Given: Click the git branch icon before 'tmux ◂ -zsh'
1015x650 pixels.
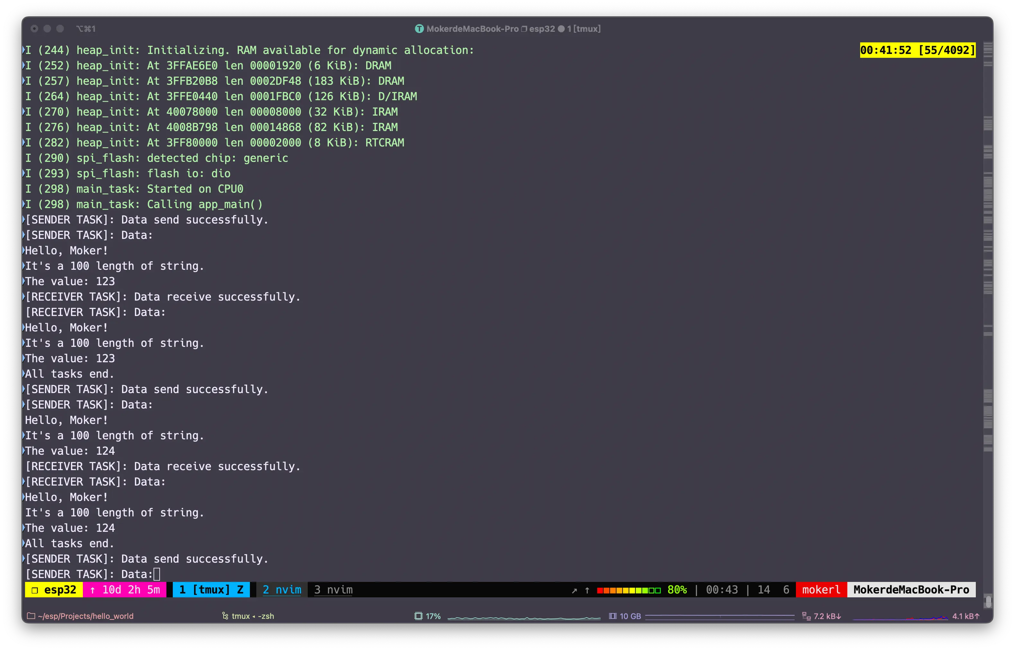Looking at the screenshot, I should [x=225, y=616].
